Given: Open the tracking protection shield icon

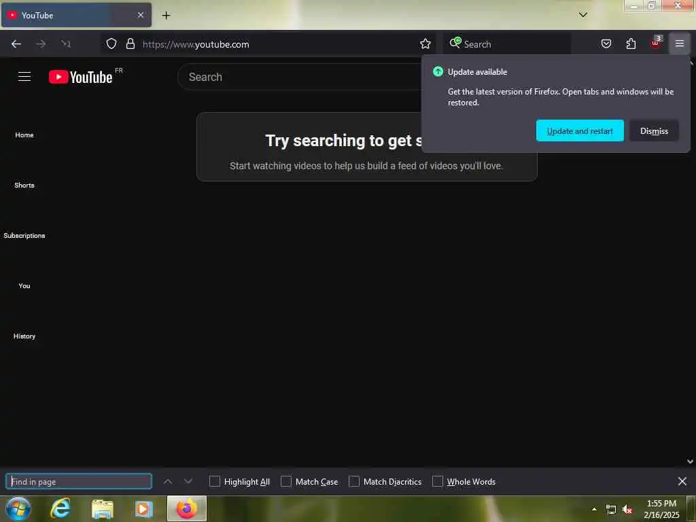Looking at the screenshot, I should 111,43.
